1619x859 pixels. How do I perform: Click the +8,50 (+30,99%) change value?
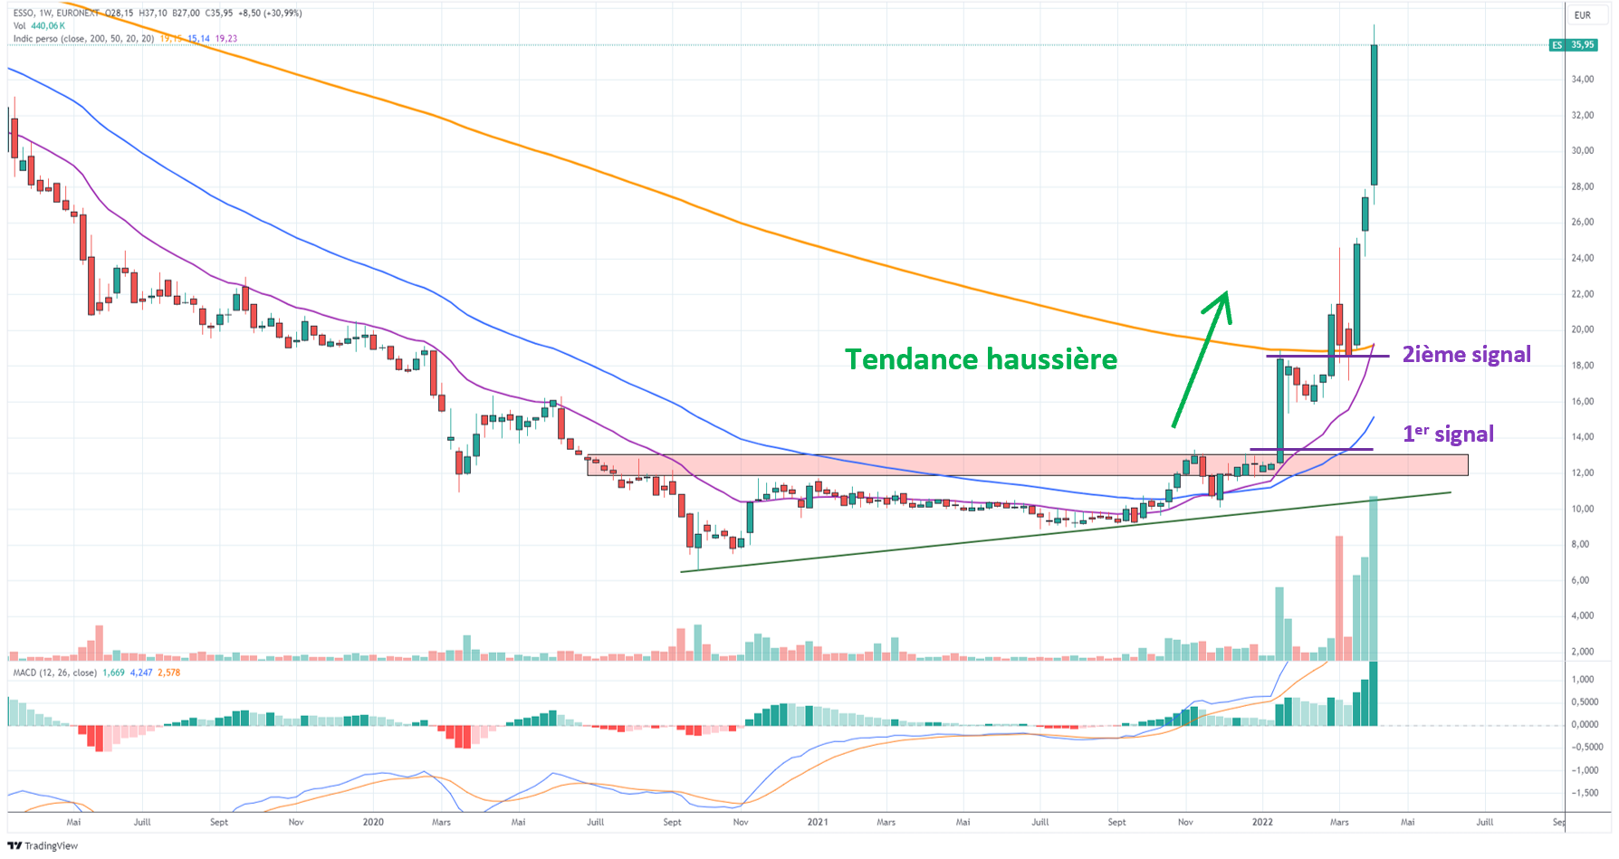(270, 14)
